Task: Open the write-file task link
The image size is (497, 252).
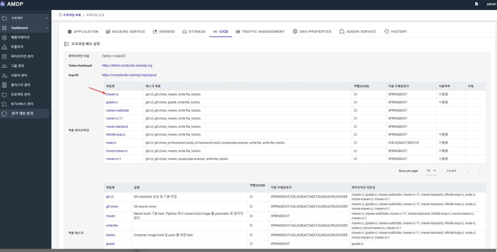Action: point(112,226)
